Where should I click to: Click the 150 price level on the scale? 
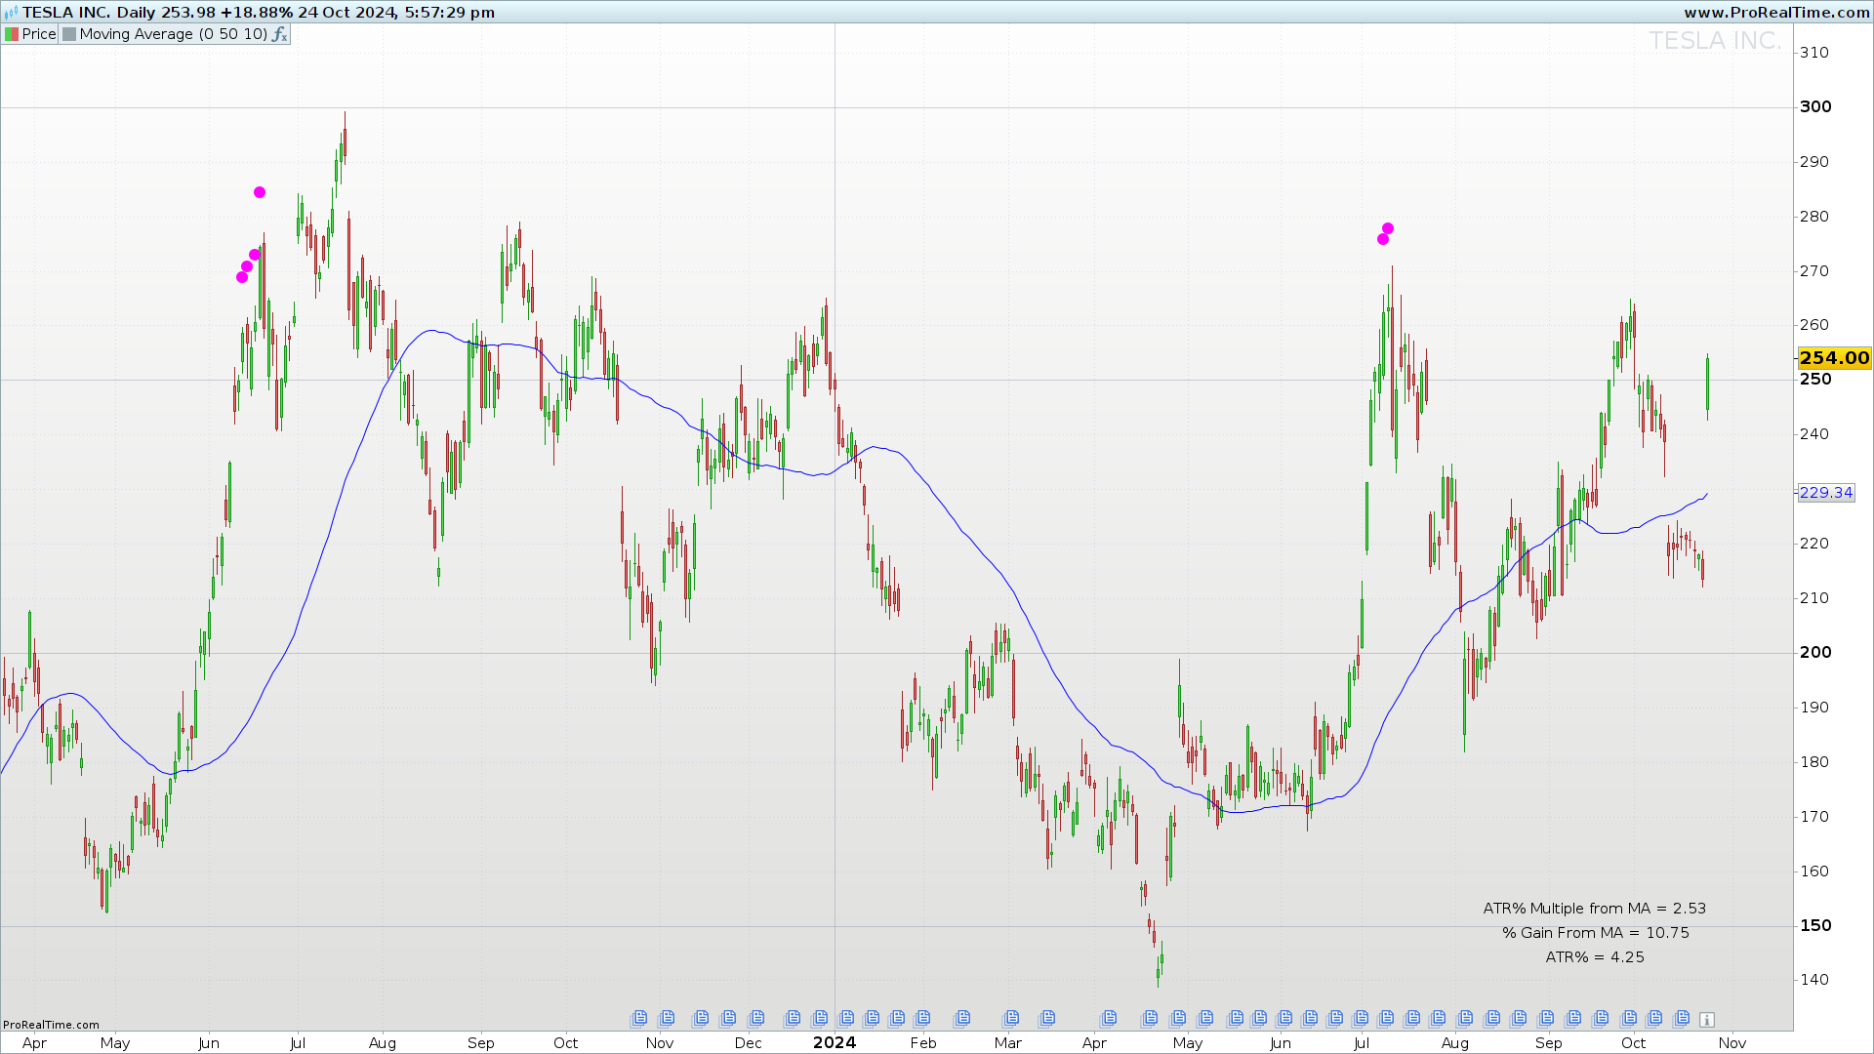click(1815, 926)
